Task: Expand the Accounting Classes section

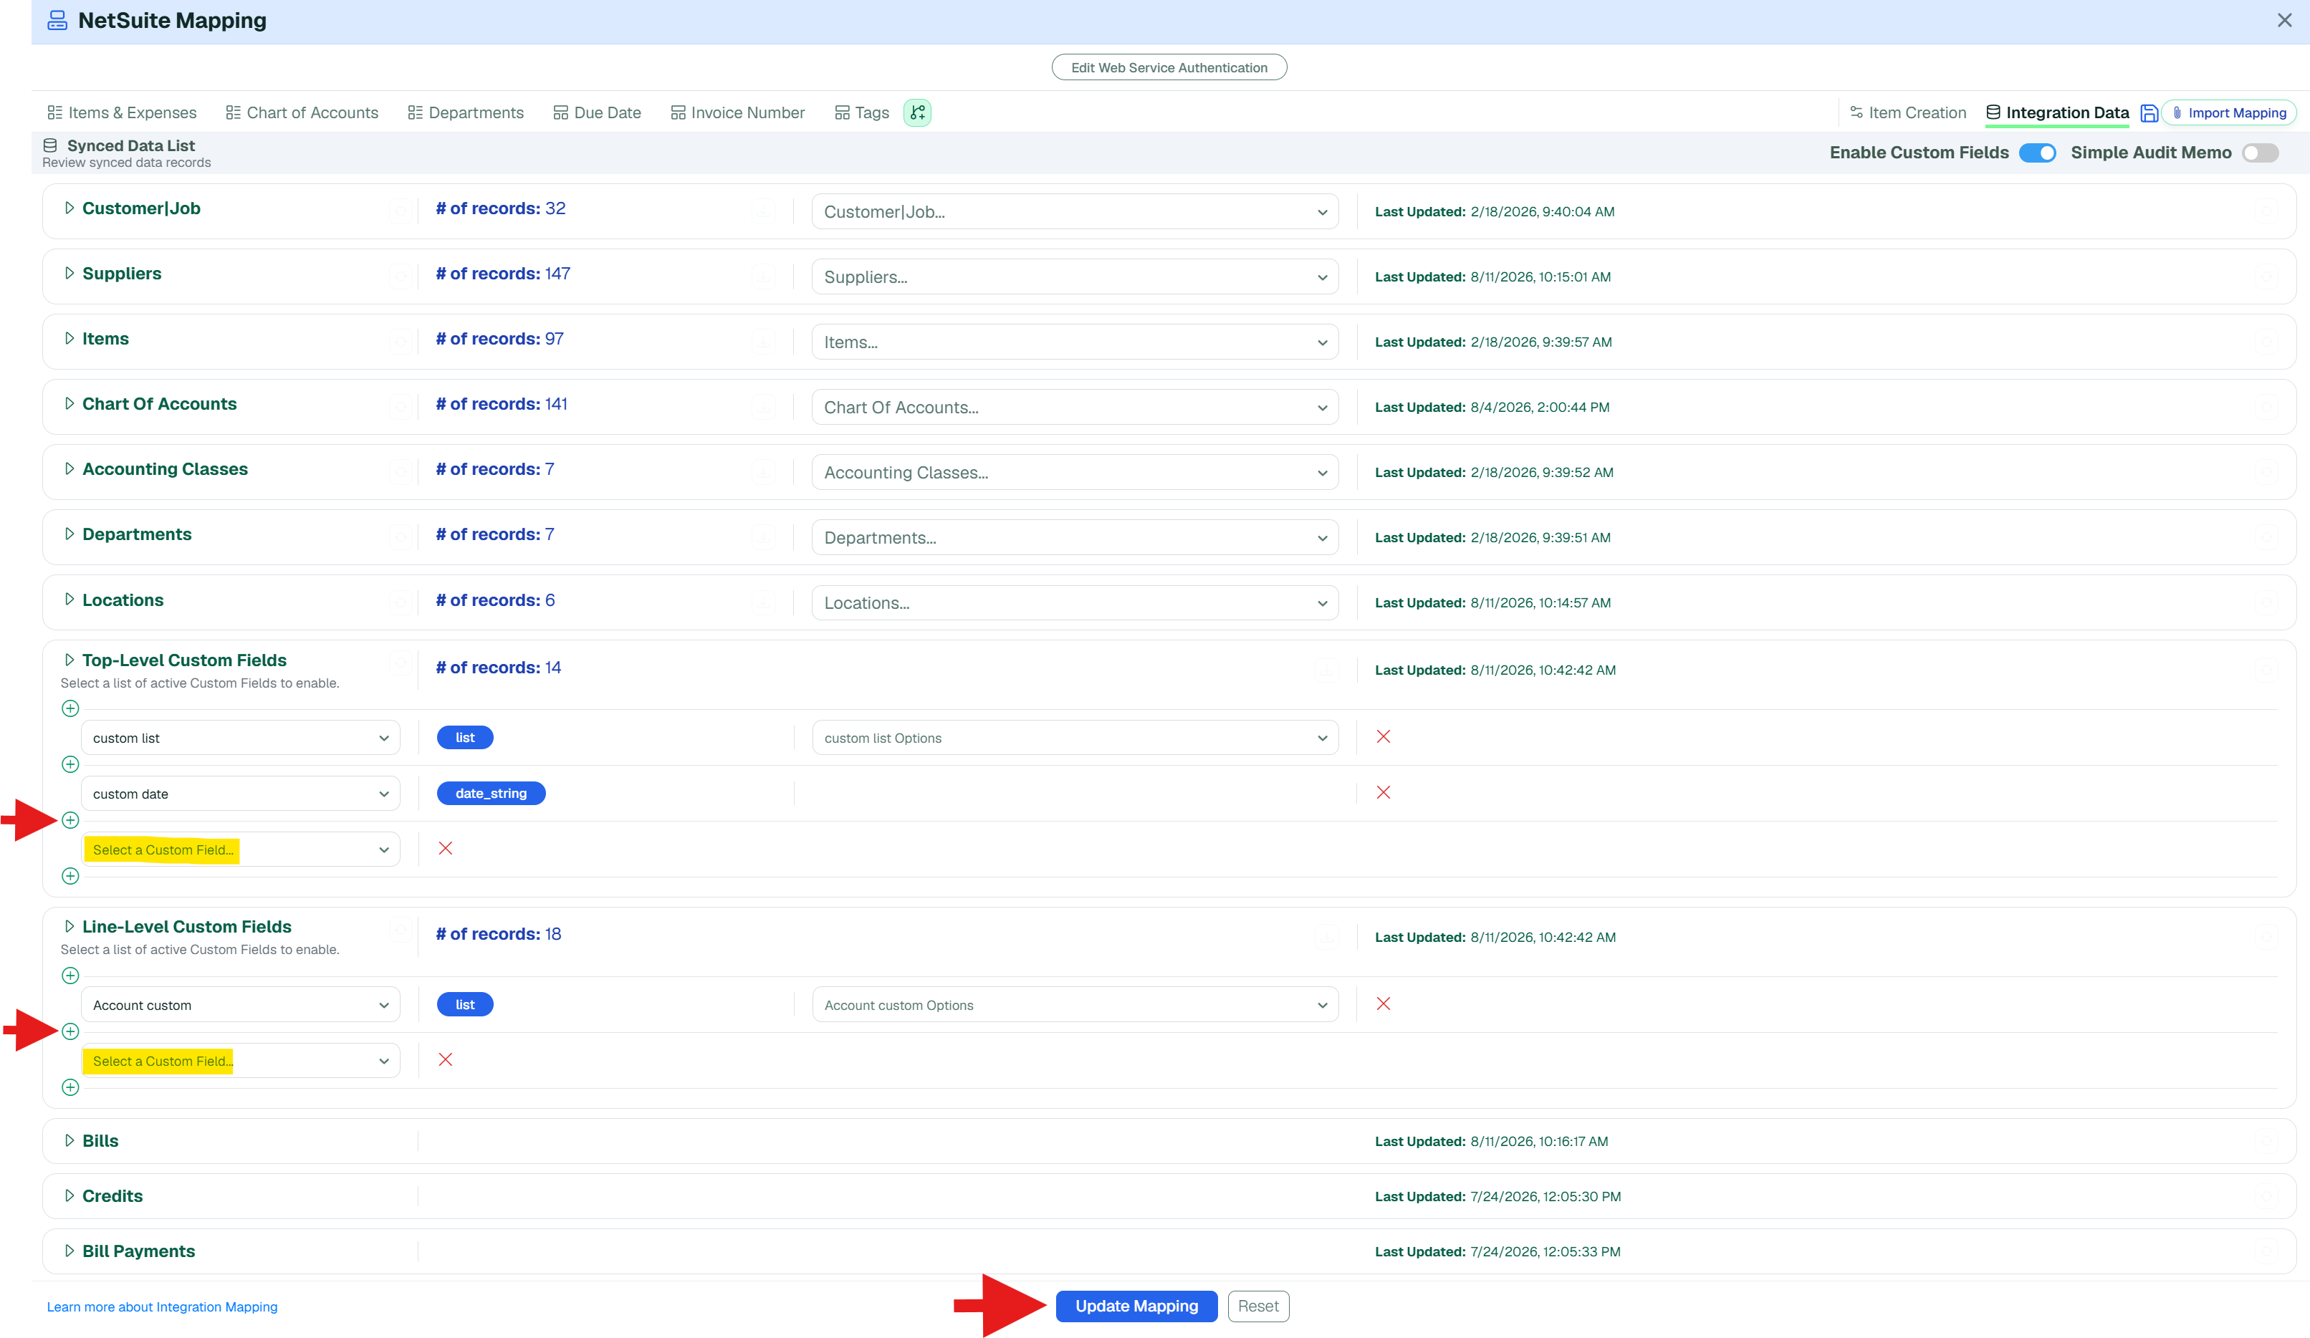Action: coord(70,468)
